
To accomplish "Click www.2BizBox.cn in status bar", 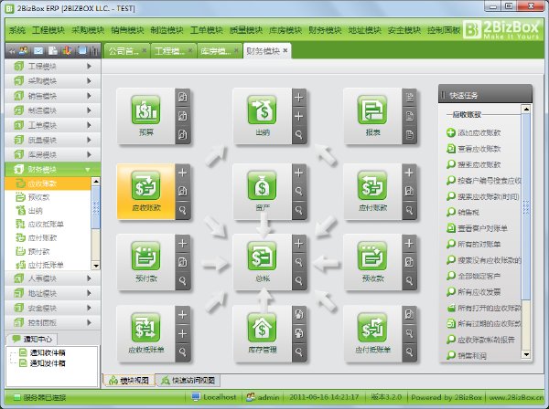I will point(516,397).
